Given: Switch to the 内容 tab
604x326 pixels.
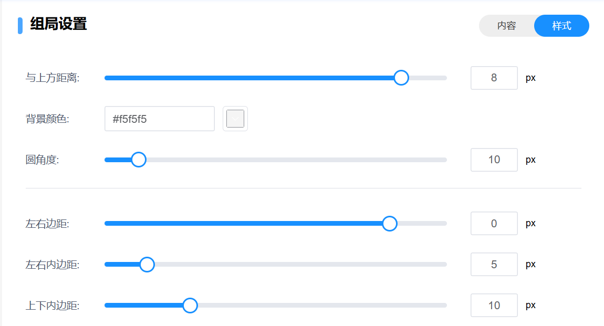Looking at the screenshot, I should [506, 26].
